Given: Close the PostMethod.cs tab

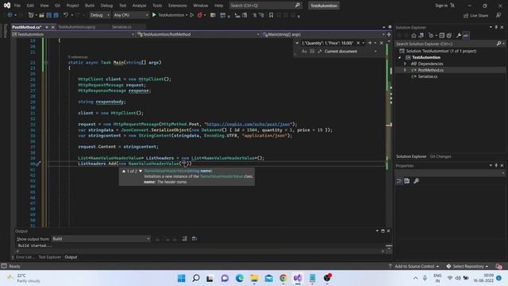Looking at the screenshot, I should tap(53, 27).
